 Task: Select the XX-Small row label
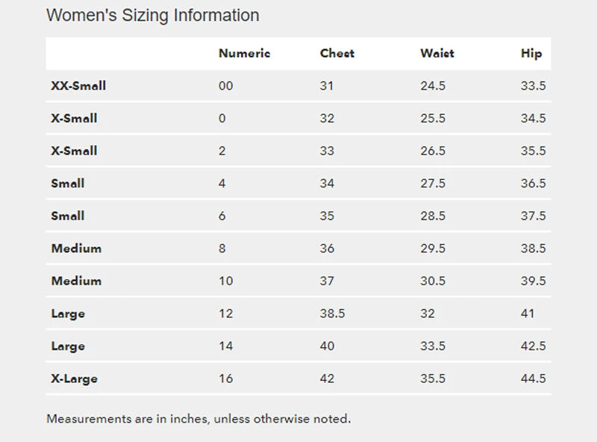point(78,86)
